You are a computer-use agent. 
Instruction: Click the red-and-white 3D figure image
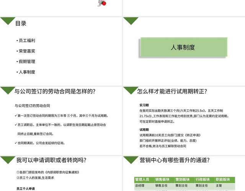tap(102, 3)
